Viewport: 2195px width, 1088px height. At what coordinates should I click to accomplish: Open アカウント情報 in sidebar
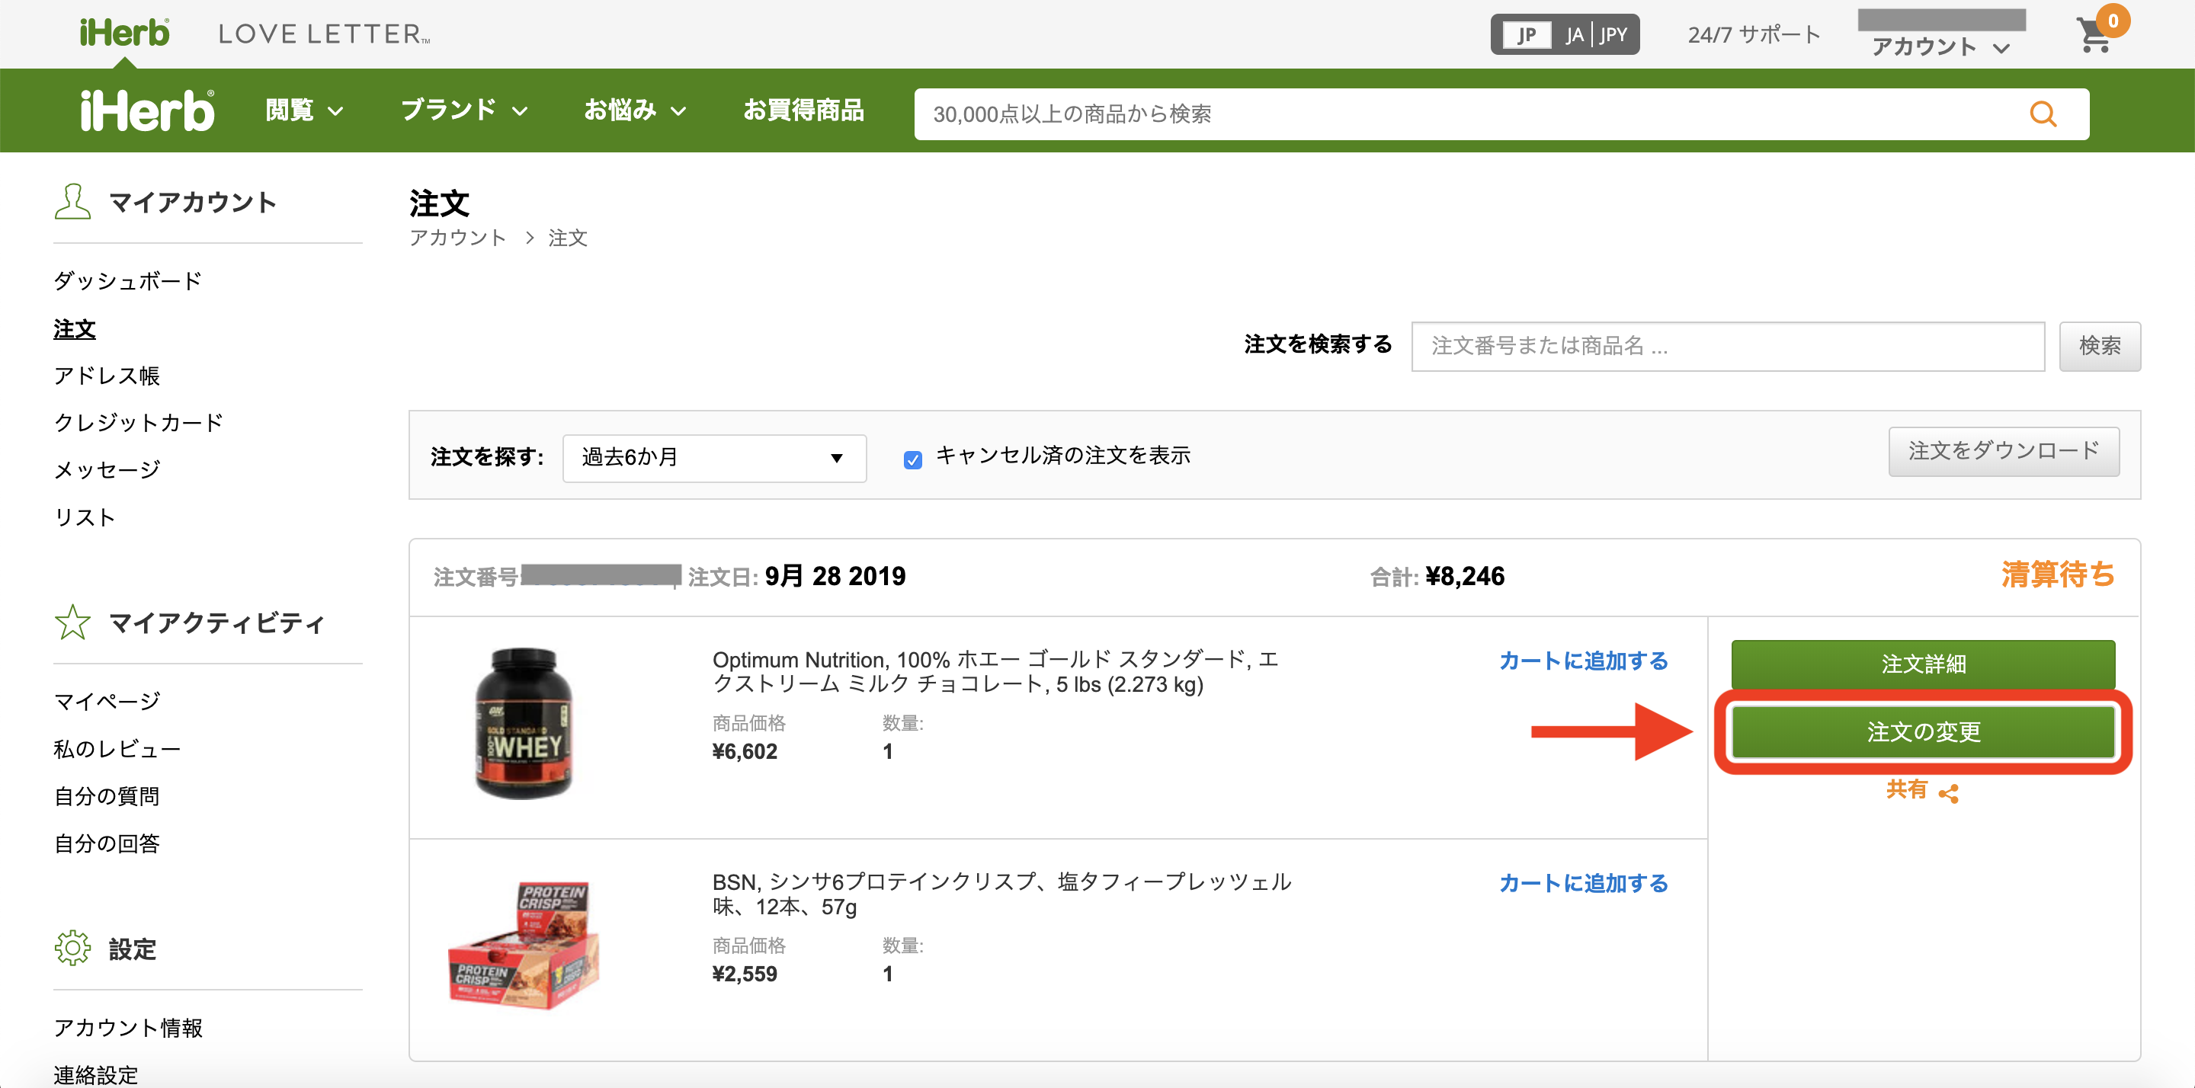tap(128, 1028)
